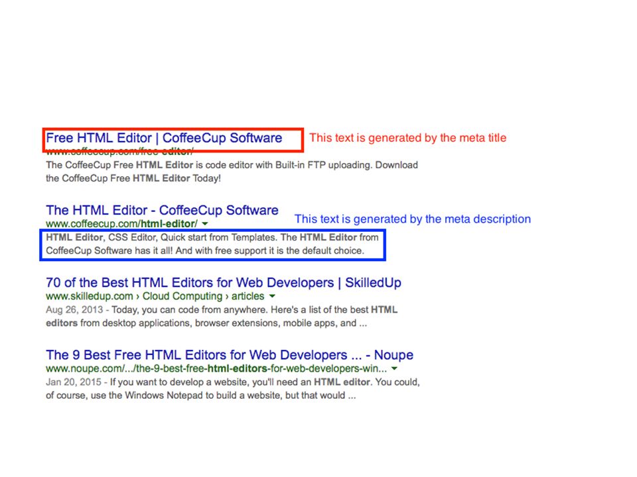Image resolution: width=637 pixels, height=477 pixels.
Task: Open 'The HTML Editor - CoffeeCup Software' result
Action: pyautogui.click(x=162, y=210)
